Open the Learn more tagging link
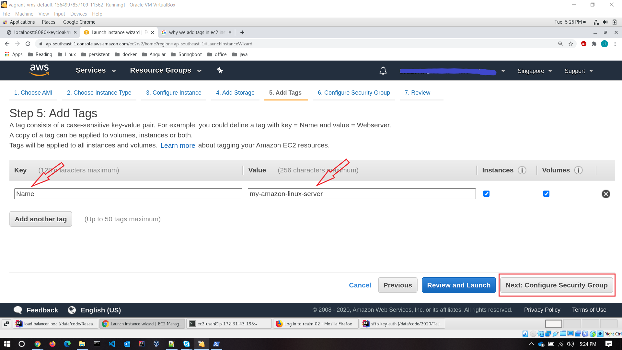The image size is (622, 350). coord(178,146)
